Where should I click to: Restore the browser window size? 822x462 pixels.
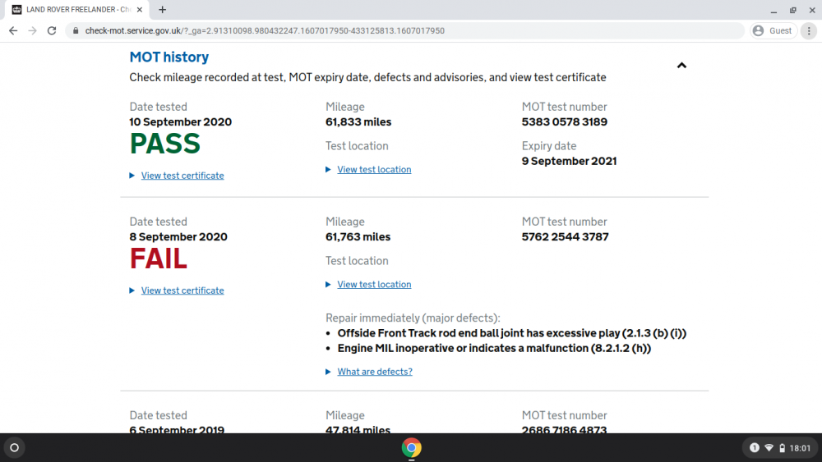tap(792, 10)
